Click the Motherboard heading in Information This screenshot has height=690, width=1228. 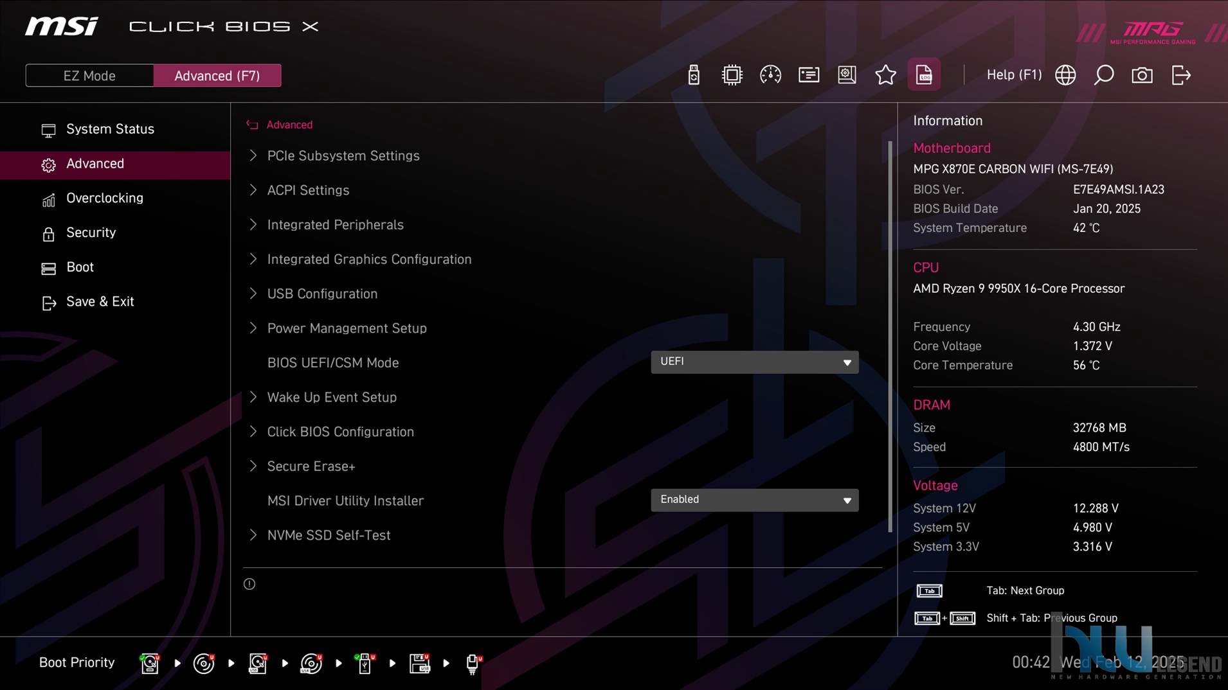click(x=952, y=148)
